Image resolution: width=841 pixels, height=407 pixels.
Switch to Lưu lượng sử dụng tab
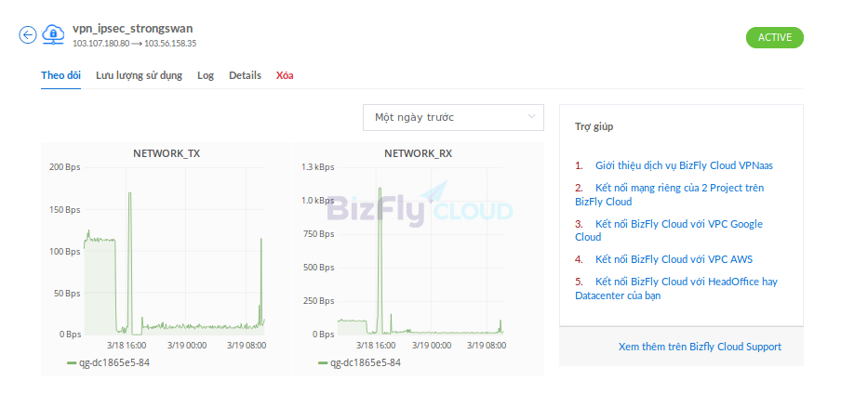click(139, 75)
